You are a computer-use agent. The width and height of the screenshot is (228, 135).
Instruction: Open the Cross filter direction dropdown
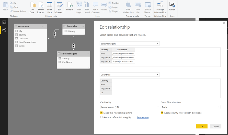pos(191,107)
